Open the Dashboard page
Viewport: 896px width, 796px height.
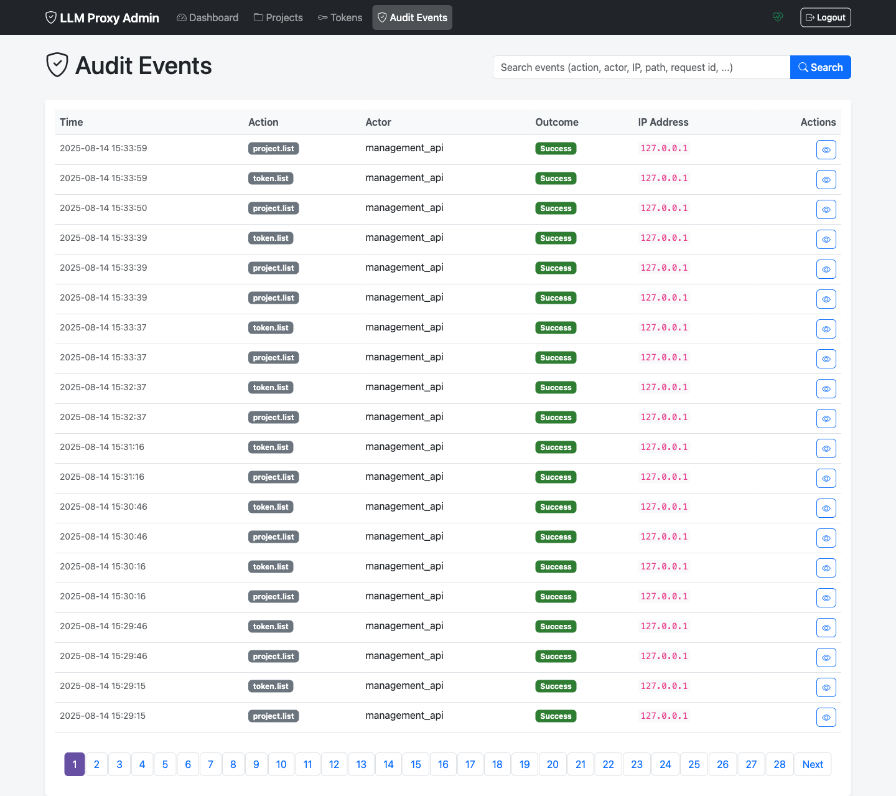tap(207, 17)
